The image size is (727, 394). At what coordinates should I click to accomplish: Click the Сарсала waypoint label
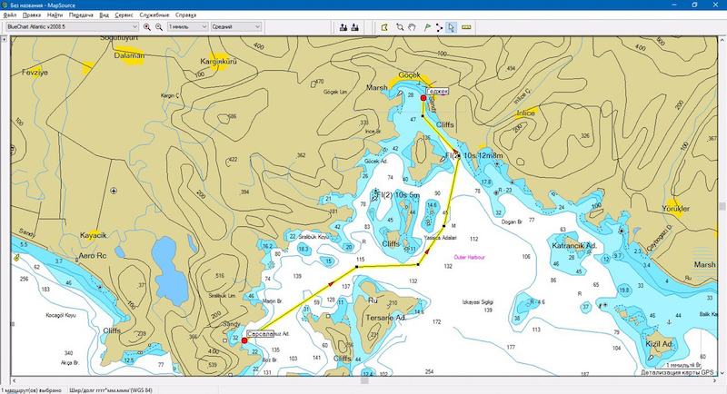260,334
